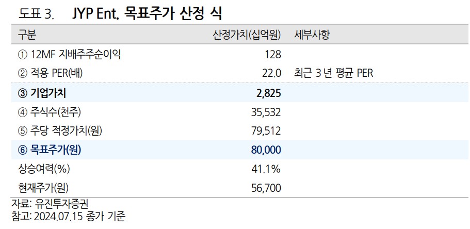Click the share count 35,532
This screenshot has height=229, width=470.
266,113
